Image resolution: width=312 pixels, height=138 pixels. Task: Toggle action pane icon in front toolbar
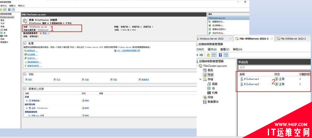click(226, 55)
